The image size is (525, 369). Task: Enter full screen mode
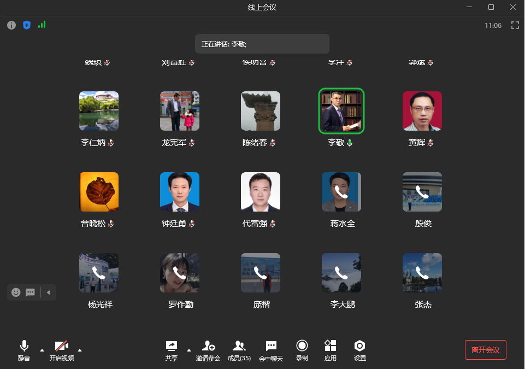tap(515, 25)
